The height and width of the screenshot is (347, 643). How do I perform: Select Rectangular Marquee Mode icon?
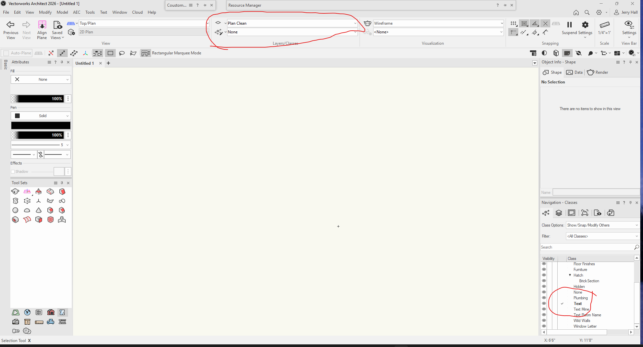click(x=110, y=53)
